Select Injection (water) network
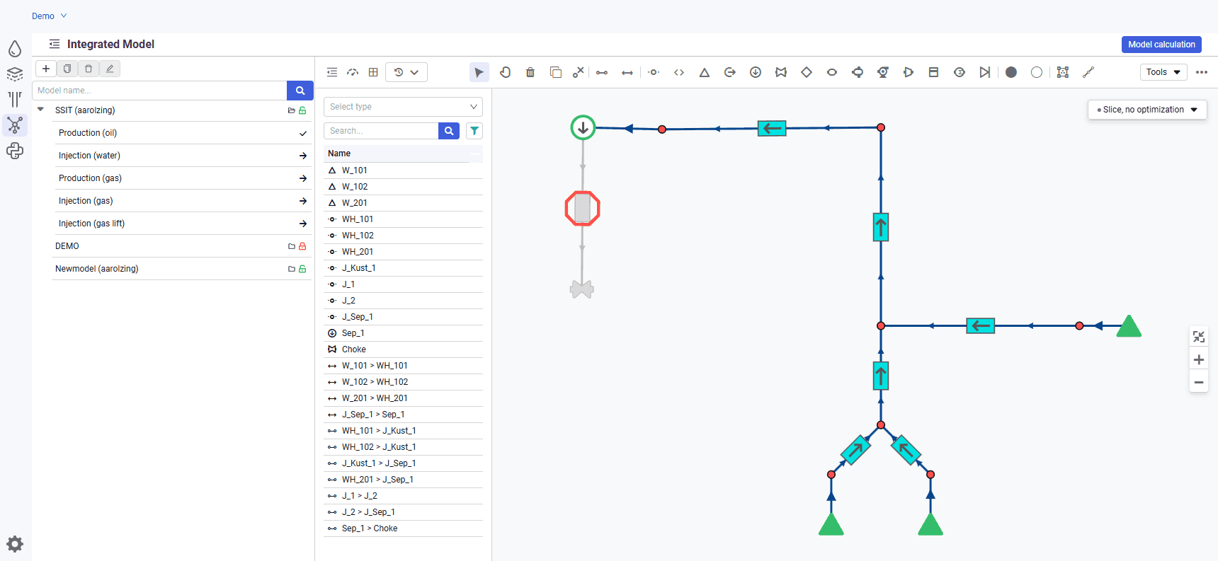The image size is (1218, 561). point(182,156)
